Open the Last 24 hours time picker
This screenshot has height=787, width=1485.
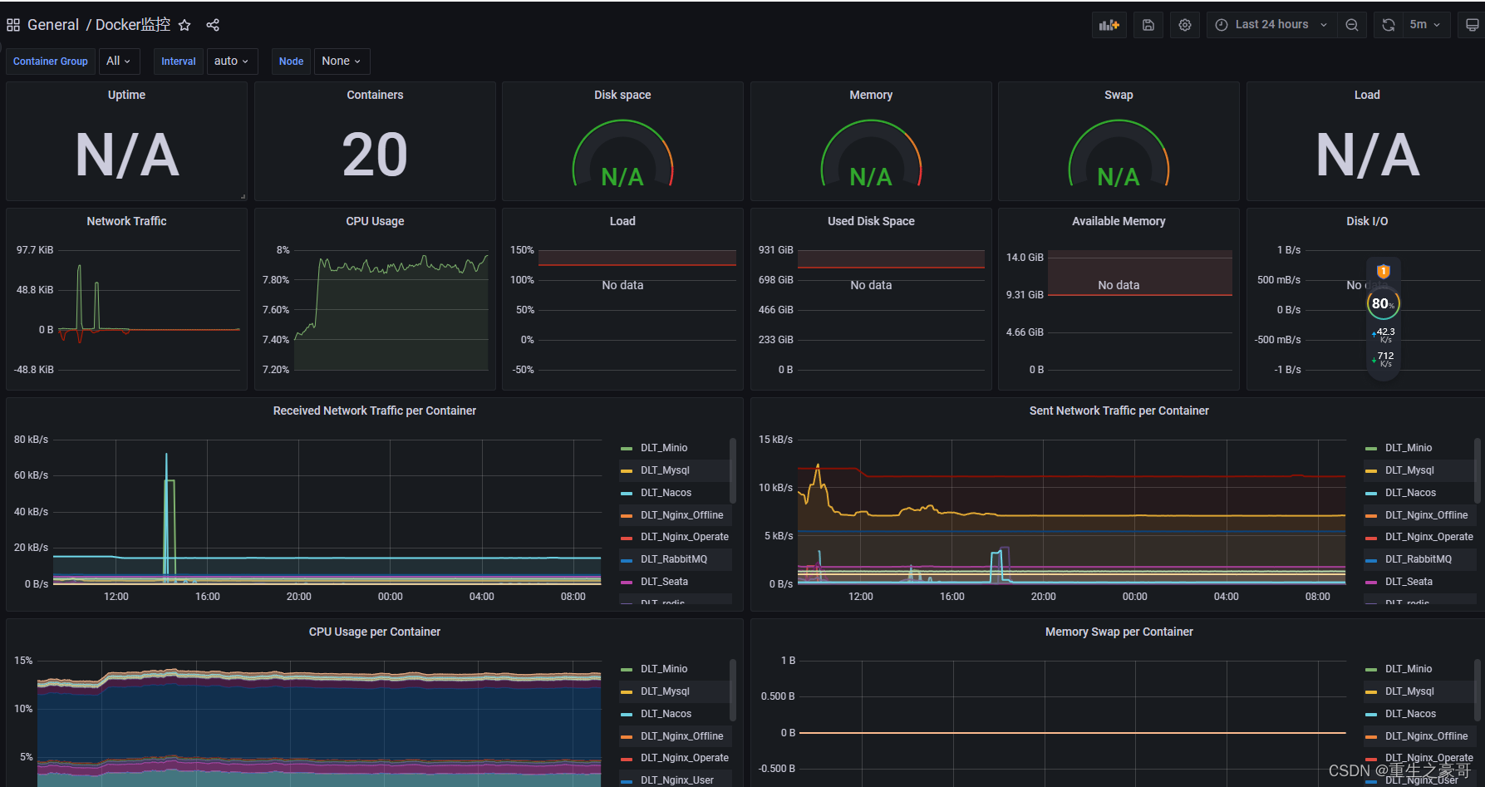coord(1271,25)
